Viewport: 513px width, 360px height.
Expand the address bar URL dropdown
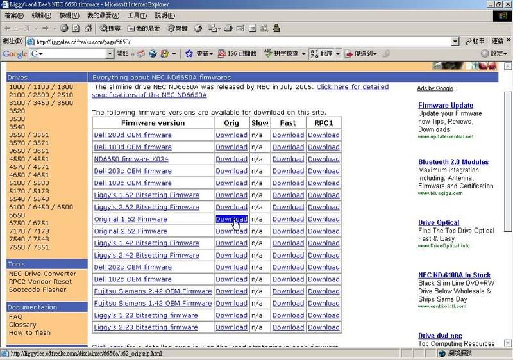tap(455, 42)
